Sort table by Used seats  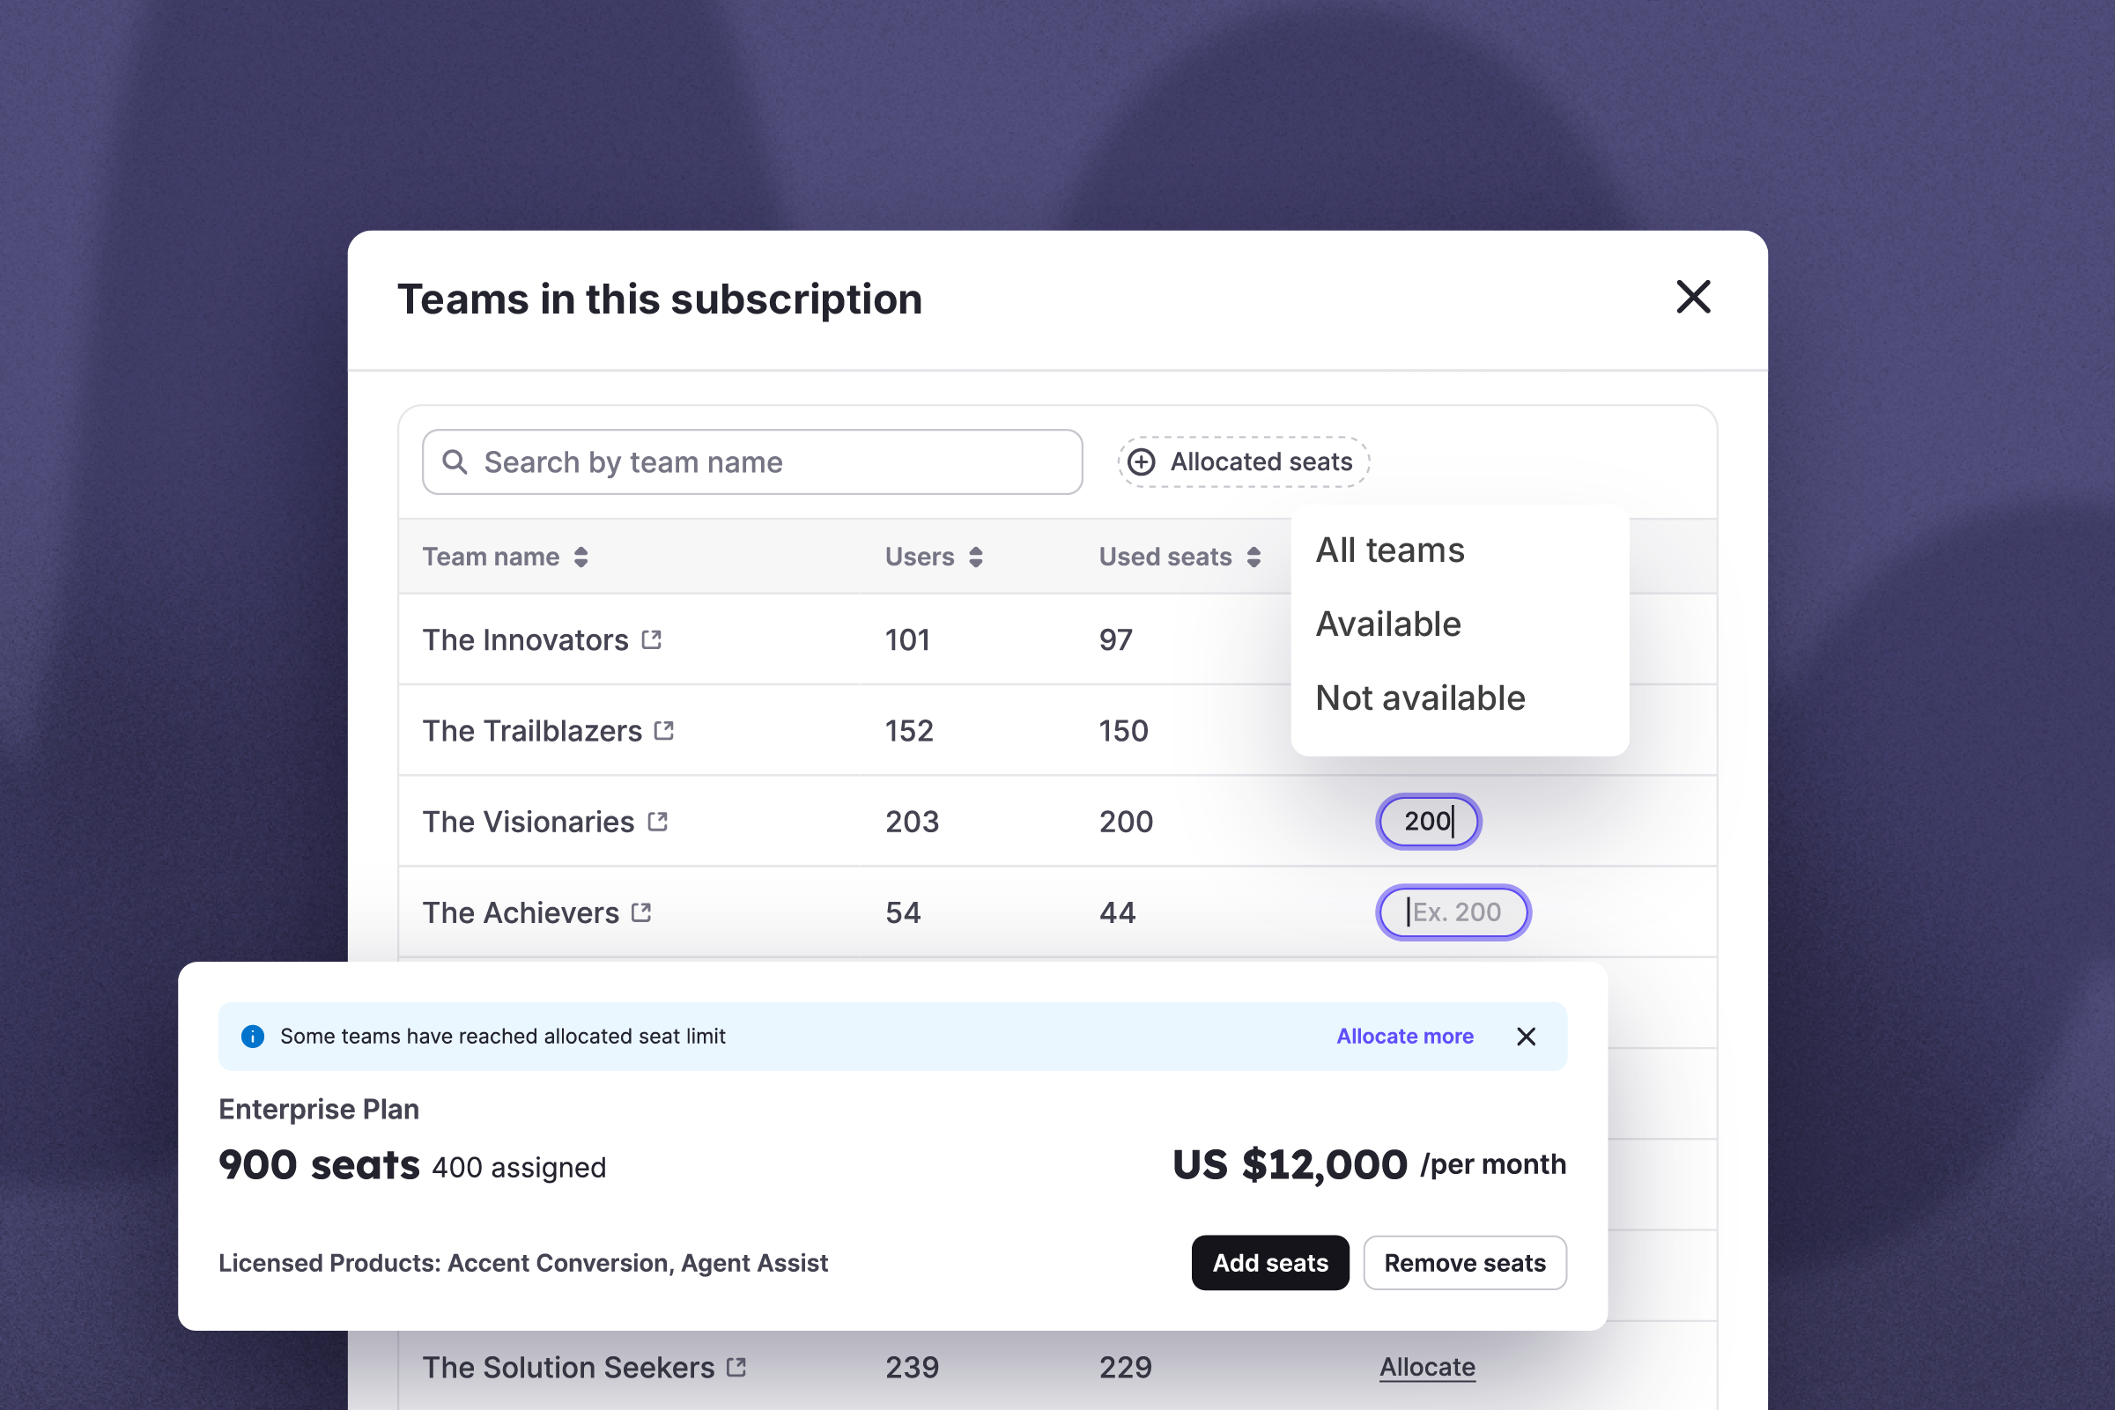pos(1253,557)
